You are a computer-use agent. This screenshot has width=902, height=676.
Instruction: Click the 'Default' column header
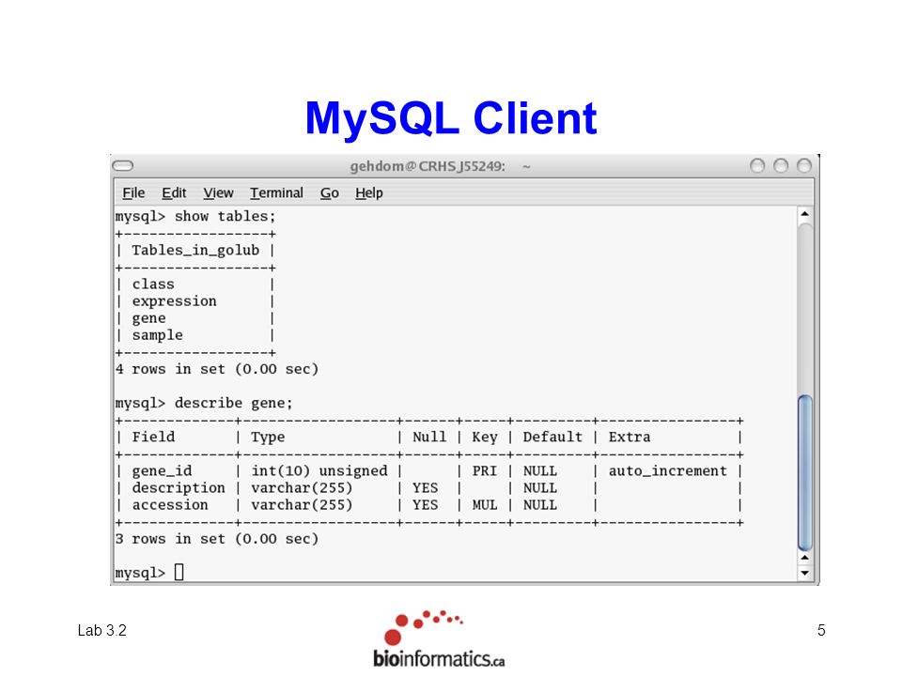click(x=552, y=437)
